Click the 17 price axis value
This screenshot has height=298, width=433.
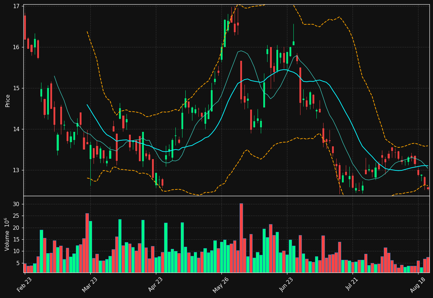(16, 6)
